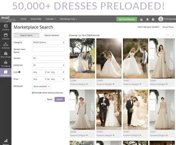Open the minimum Price dropdown
This screenshot has height=145, width=176.
click(39, 79)
